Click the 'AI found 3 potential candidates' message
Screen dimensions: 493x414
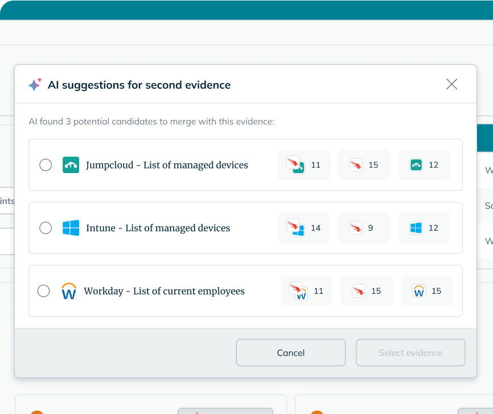(151, 121)
